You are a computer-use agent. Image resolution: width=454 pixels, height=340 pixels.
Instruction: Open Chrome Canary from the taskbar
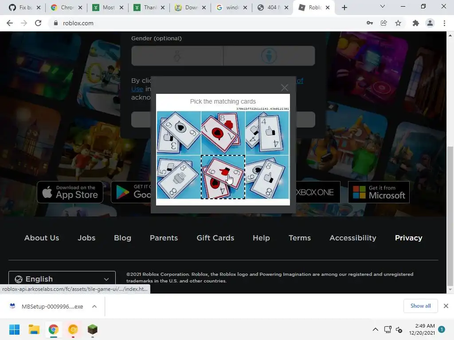tap(73, 329)
